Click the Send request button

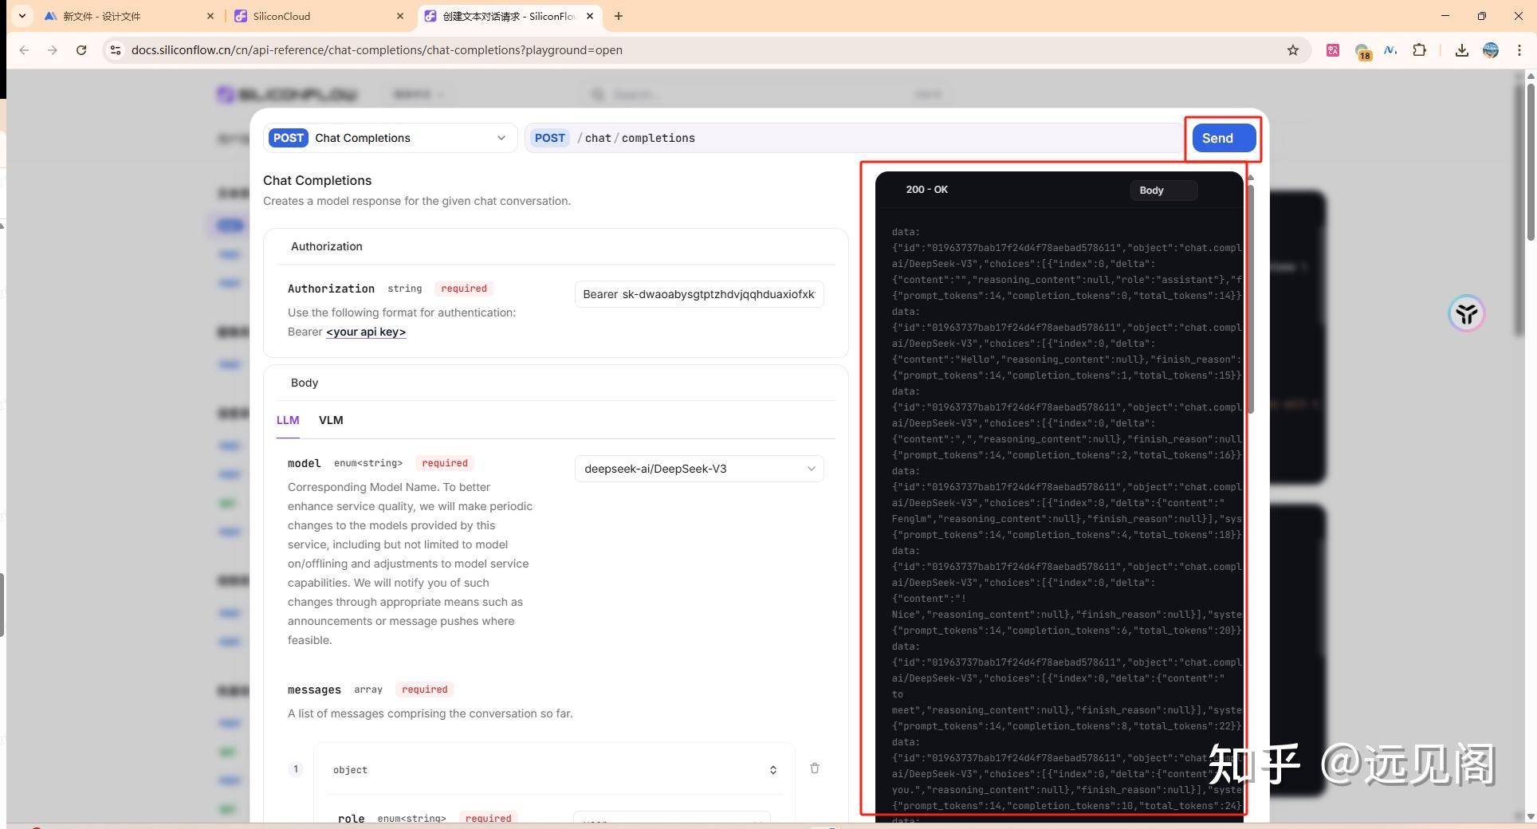click(x=1224, y=138)
